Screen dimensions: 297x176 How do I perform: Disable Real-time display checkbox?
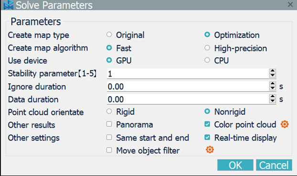point(207,137)
